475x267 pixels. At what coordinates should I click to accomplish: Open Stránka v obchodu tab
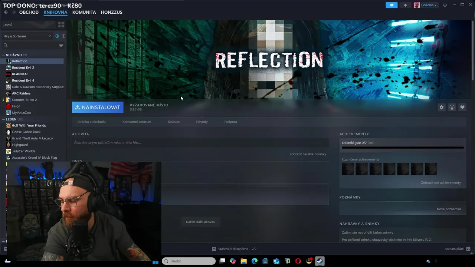(x=91, y=122)
